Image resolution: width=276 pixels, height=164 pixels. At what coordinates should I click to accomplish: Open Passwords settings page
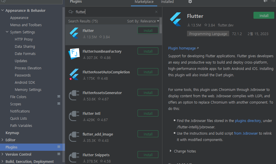click(x=23, y=75)
